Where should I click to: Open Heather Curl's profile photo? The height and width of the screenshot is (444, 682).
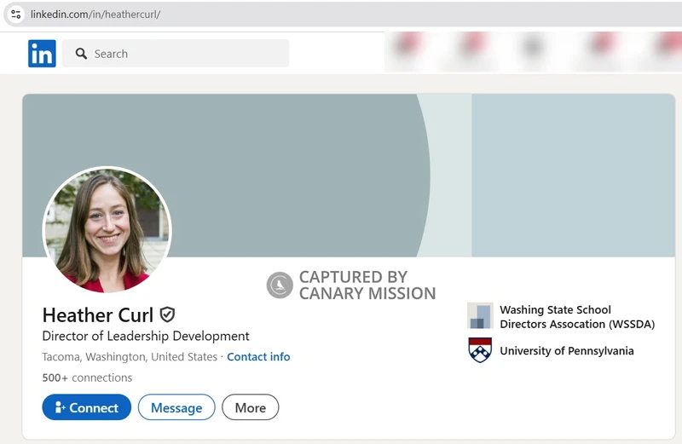click(x=107, y=230)
